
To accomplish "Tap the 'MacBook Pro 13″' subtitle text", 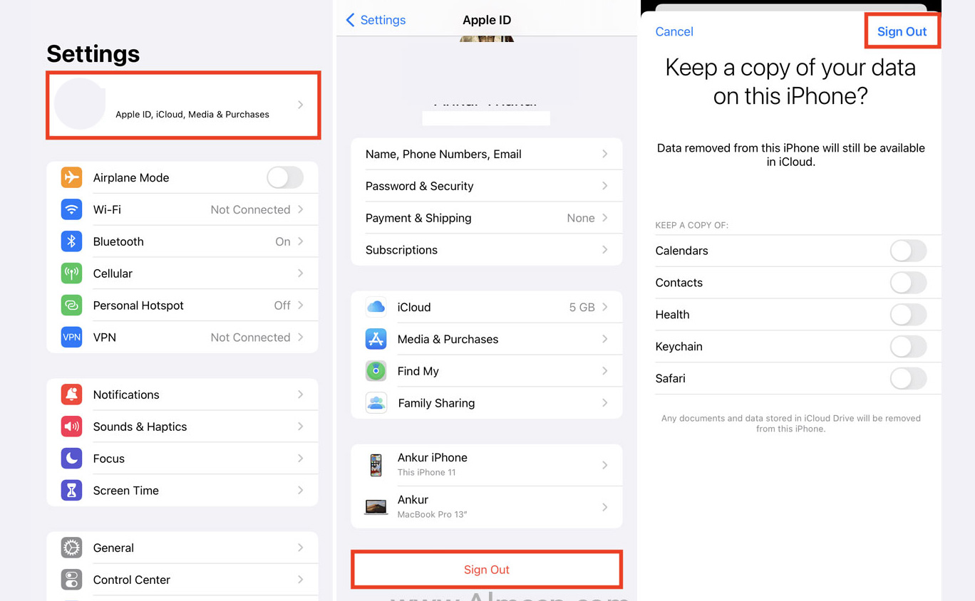I will point(432,514).
